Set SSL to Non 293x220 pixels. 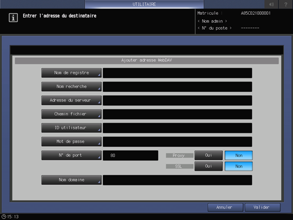(239, 166)
